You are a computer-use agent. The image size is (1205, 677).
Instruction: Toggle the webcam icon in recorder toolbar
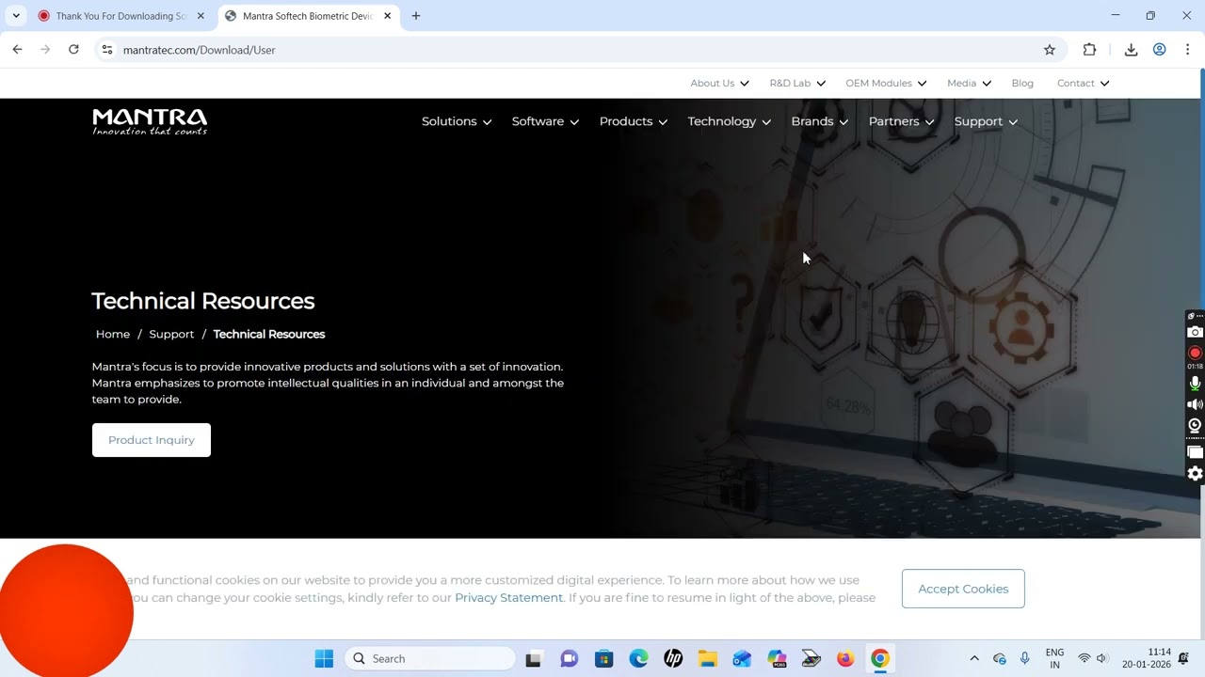1195,426
